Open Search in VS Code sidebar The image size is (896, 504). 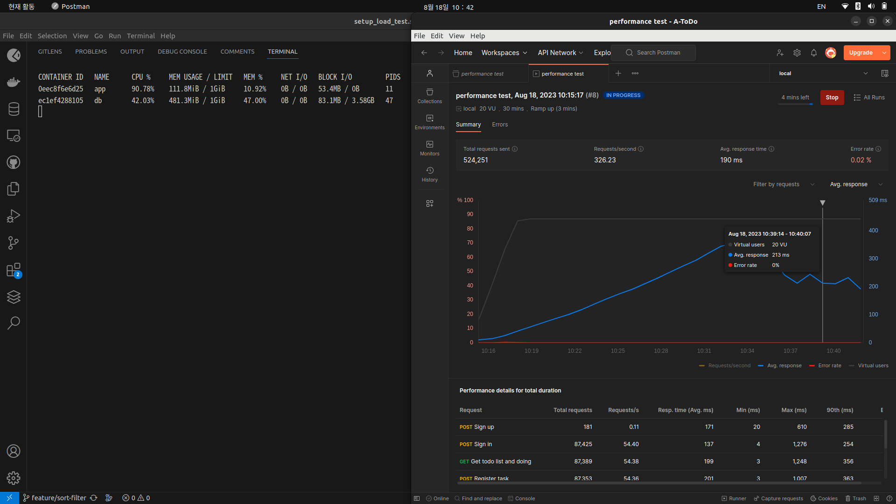(14, 323)
